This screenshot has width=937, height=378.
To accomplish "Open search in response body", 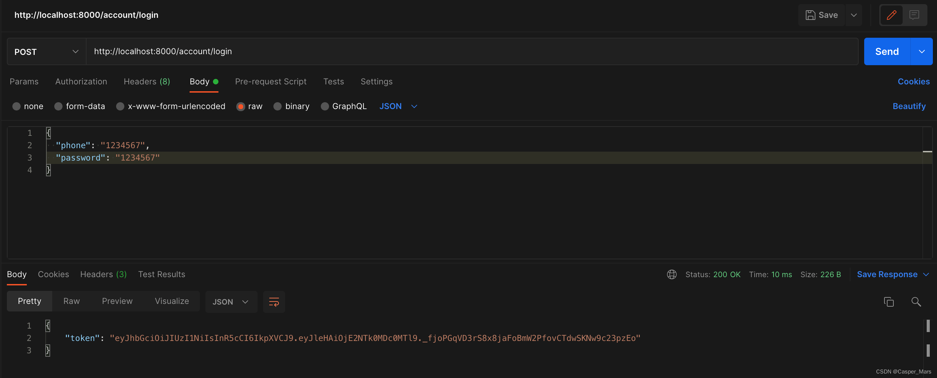I will pos(916,302).
